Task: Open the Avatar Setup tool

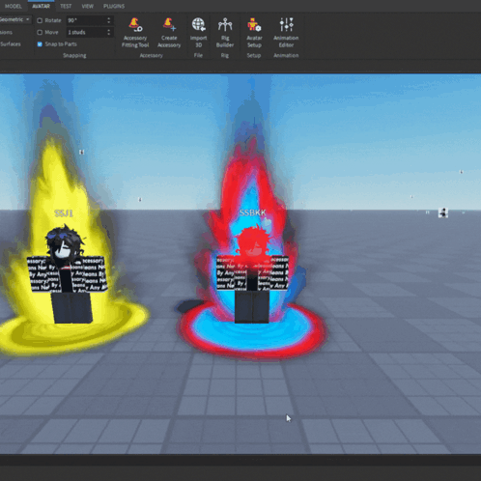Action: click(254, 33)
